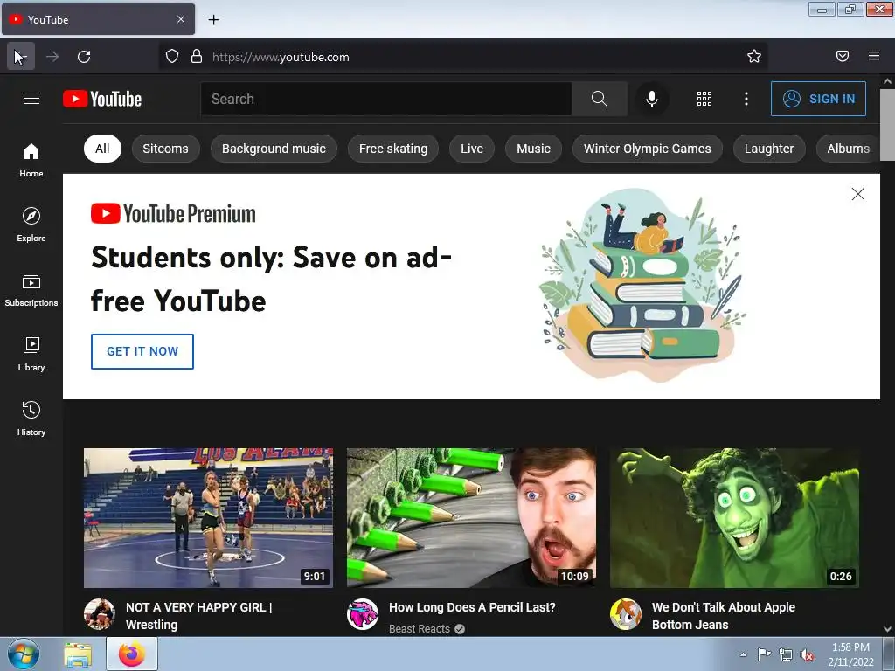895x671 pixels.
Task: Show hidden system tray icons
Action: (743, 654)
